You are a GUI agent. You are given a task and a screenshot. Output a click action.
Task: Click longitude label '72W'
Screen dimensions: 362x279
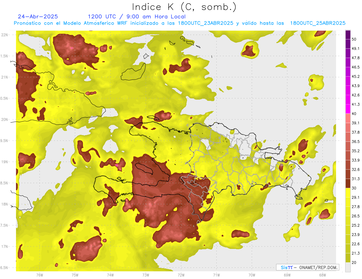[181, 275]
